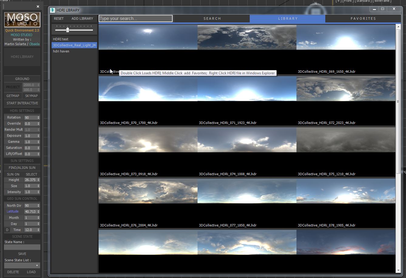Click the 3ds Max icon in HDRI LIBRARY title bar

[52, 10]
